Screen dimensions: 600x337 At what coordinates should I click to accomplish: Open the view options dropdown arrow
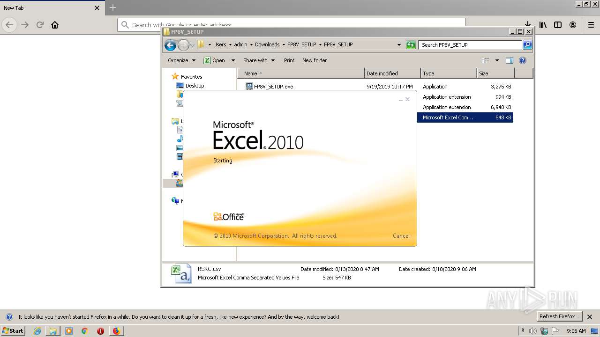(497, 60)
